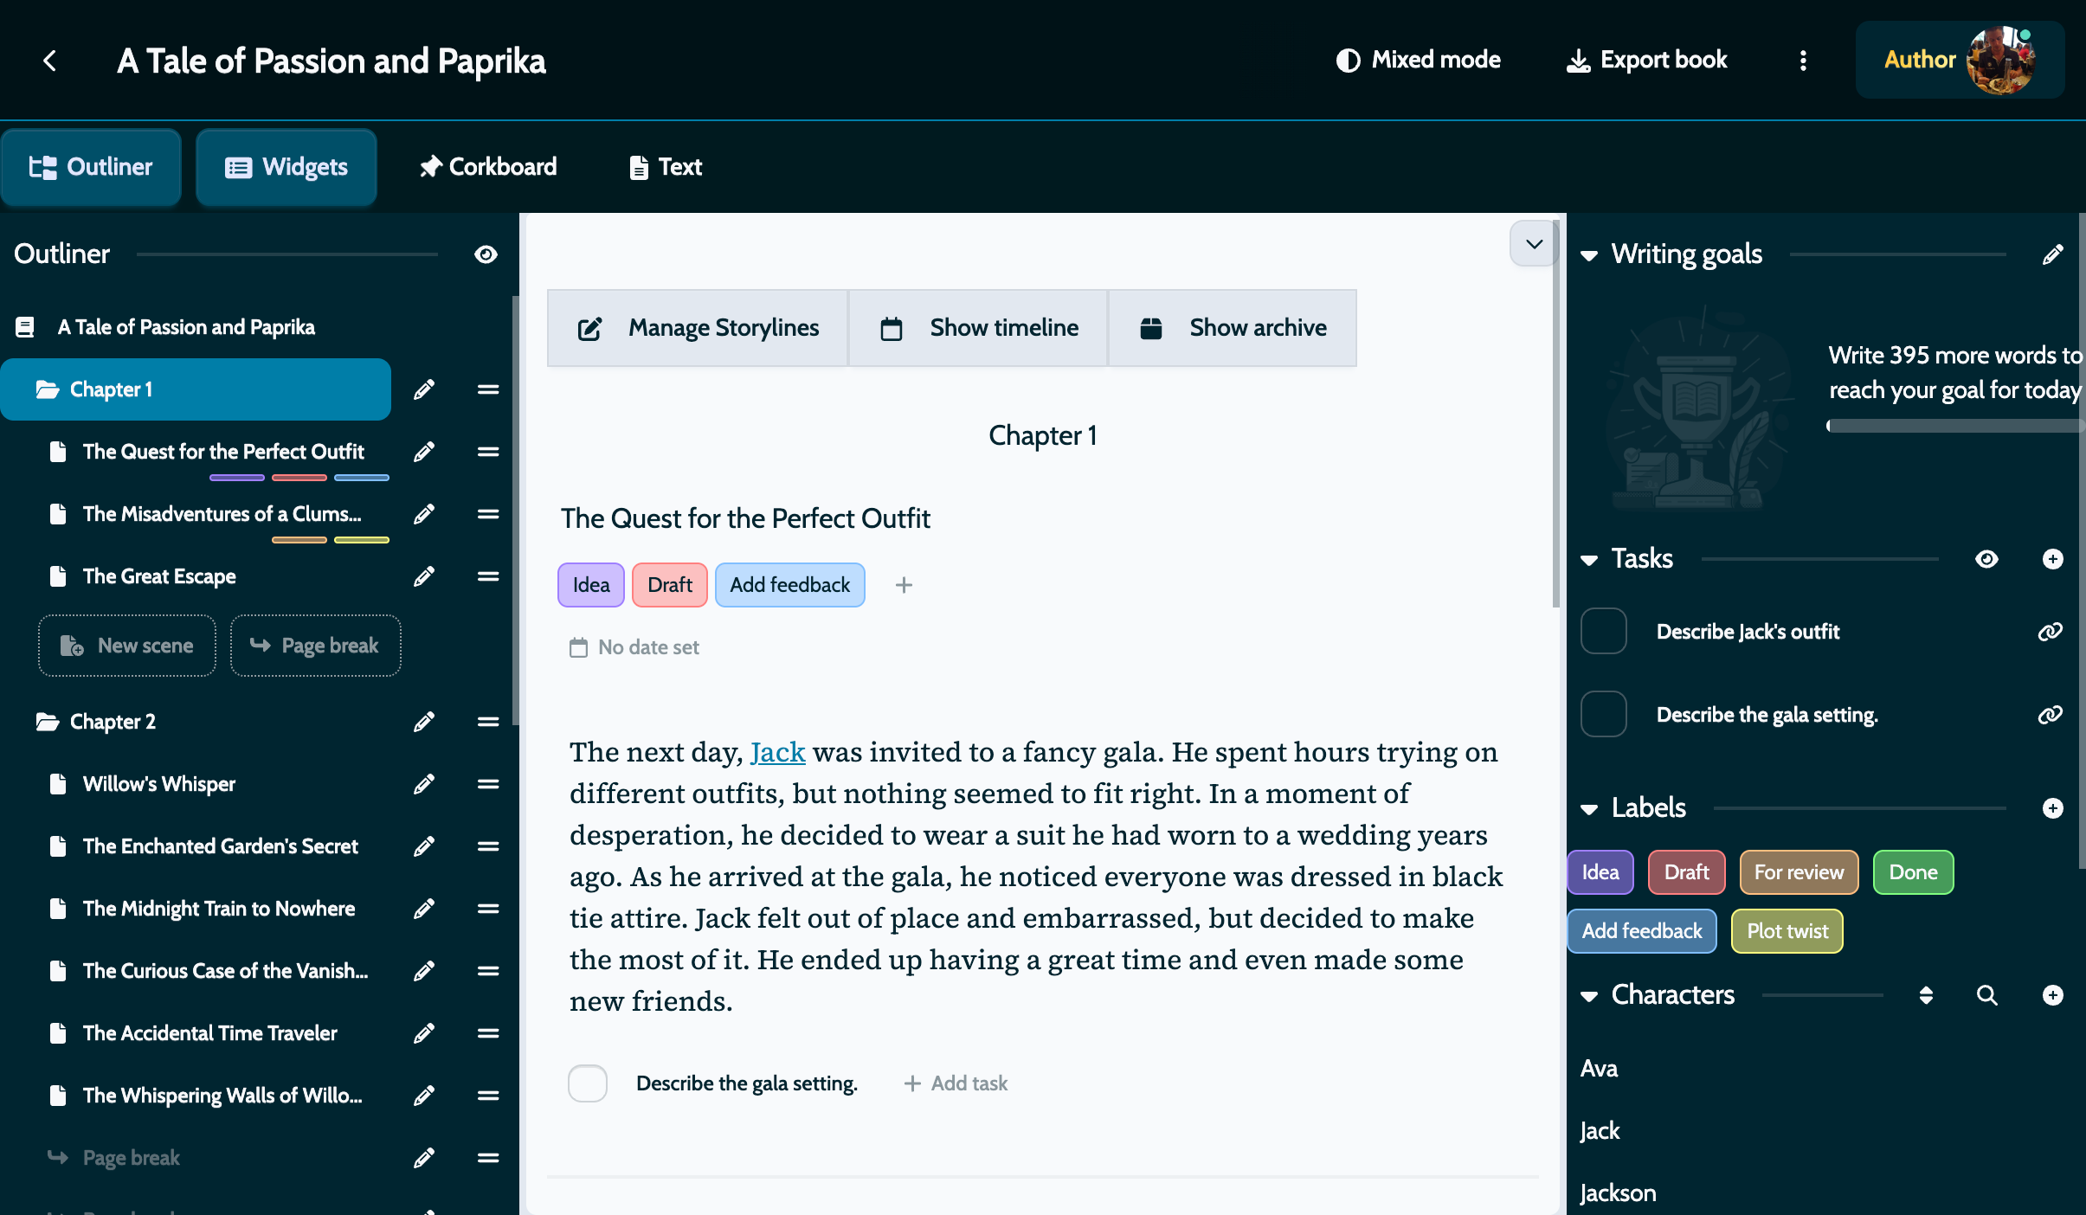Image resolution: width=2086 pixels, height=1215 pixels.
Task: Sort the Characters list
Action: 1925,995
